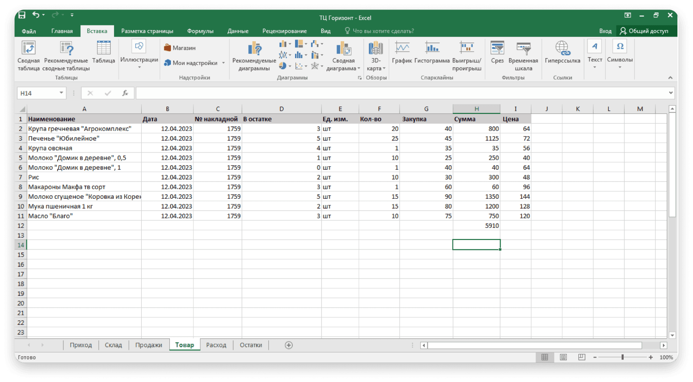Screen dimensions: 693x382
Task: Click the Вход sign-in link
Action: coord(605,31)
